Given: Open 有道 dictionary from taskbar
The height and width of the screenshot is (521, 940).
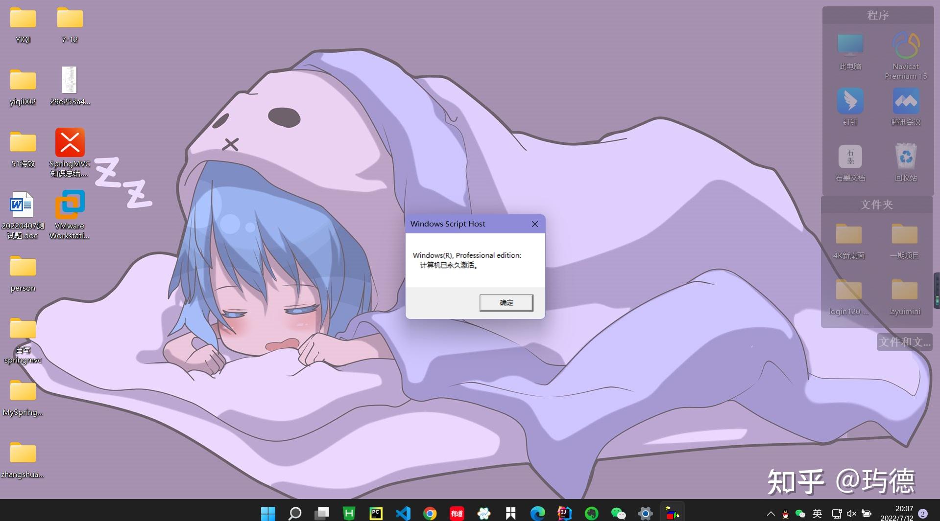Looking at the screenshot, I should (x=457, y=513).
